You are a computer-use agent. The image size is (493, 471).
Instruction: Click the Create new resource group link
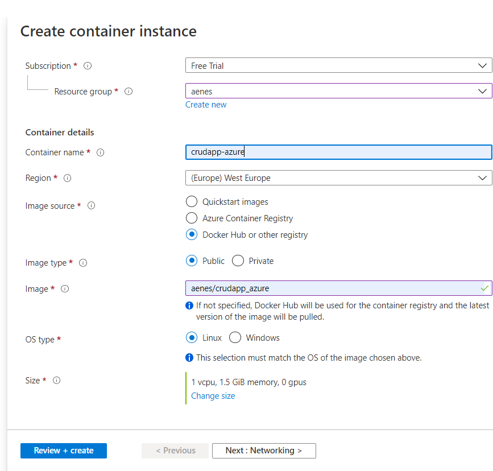tap(206, 104)
